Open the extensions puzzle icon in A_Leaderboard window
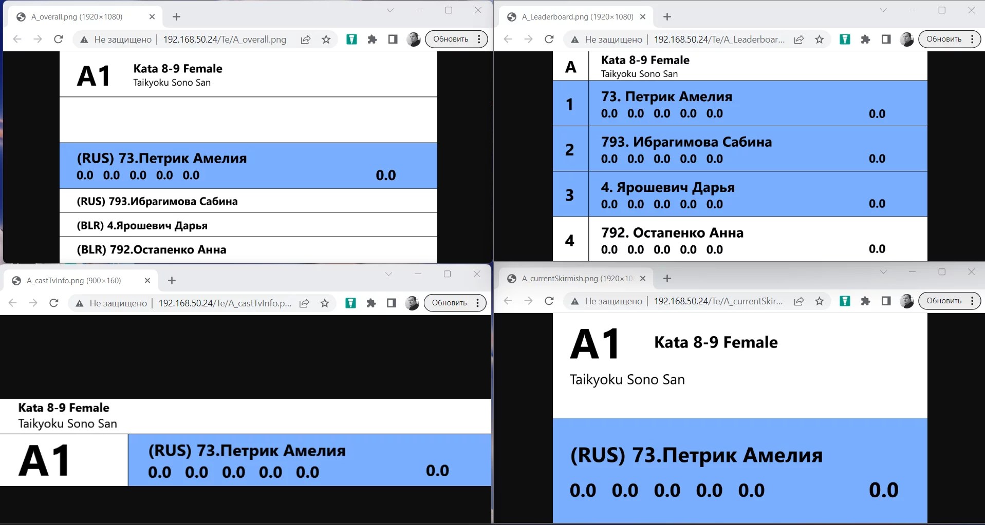The image size is (985, 525). click(866, 40)
